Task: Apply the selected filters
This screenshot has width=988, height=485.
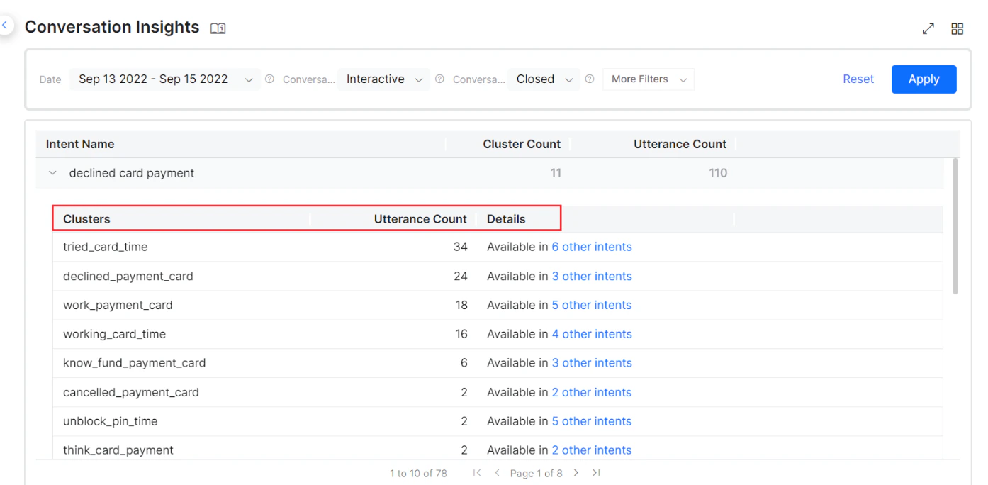Action: click(x=924, y=79)
